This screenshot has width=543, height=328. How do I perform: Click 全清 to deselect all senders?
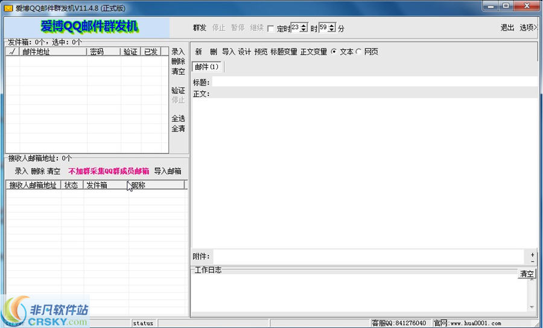coord(178,128)
